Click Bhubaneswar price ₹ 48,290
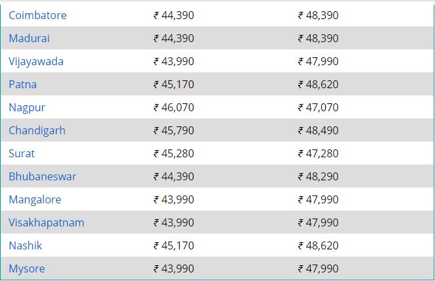The image size is (435, 281). 319,176
